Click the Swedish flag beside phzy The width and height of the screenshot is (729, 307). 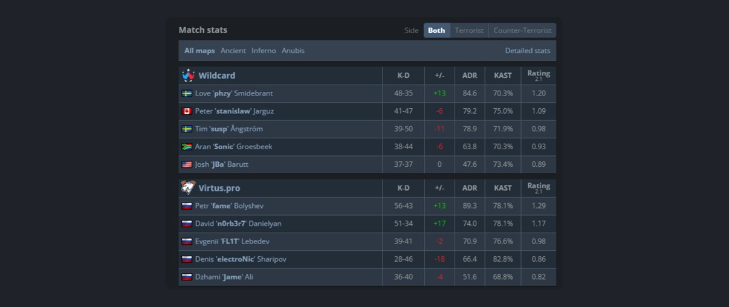pos(187,93)
